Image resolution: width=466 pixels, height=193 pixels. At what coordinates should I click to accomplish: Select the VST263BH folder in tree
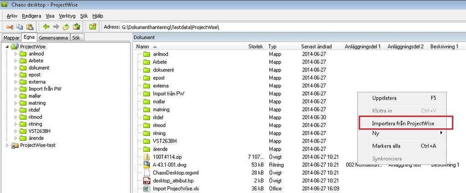(40, 131)
